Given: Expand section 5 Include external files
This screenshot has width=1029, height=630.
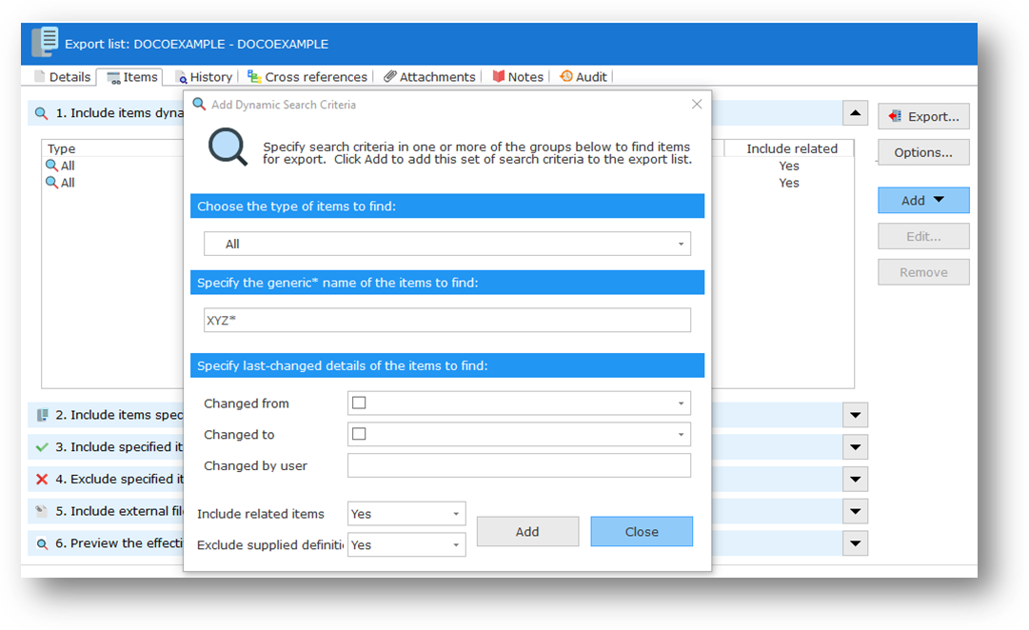Looking at the screenshot, I should (855, 511).
